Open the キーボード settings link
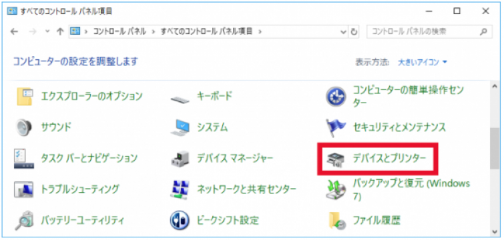504x240 pixels. click(215, 96)
